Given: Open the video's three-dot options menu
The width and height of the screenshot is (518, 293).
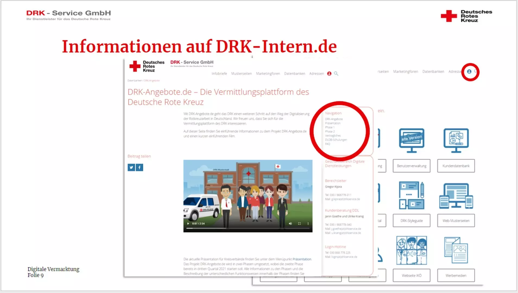Looking at the screenshot, I should (x=308, y=224).
